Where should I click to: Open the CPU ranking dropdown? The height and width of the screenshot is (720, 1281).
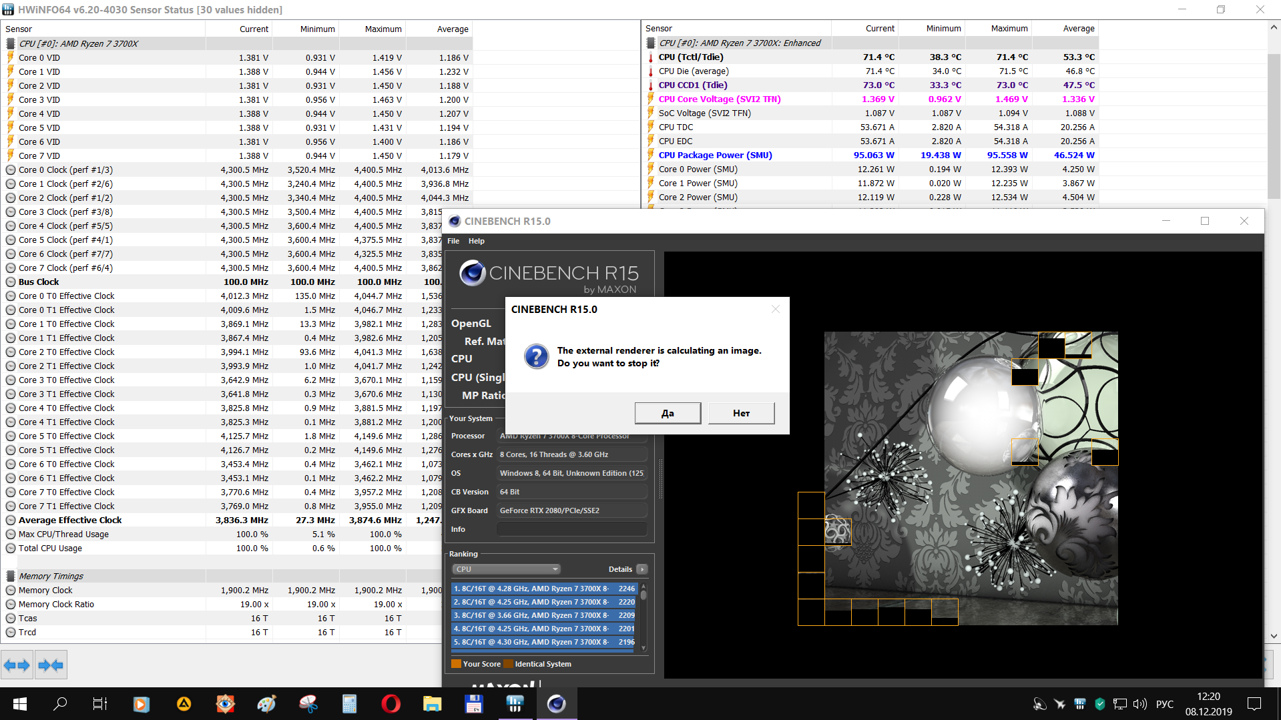tap(506, 569)
